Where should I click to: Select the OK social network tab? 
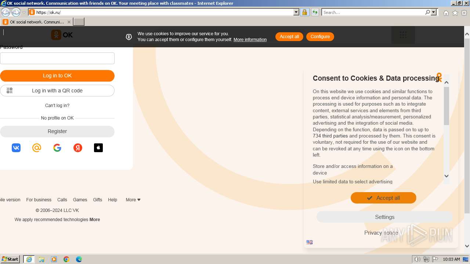pos(37,22)
